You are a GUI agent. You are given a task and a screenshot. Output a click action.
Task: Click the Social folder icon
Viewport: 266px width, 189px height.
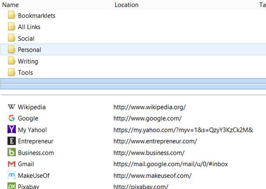[x=12, y=38]
